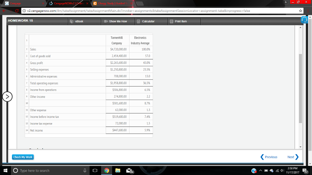Close the Cengage browser tab
Image resolution: width=312 pixels, height=175 pixels.
(43, 3)
